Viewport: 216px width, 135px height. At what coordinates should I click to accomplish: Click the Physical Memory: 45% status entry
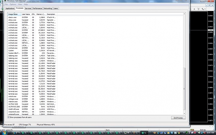tap(46, 125)
